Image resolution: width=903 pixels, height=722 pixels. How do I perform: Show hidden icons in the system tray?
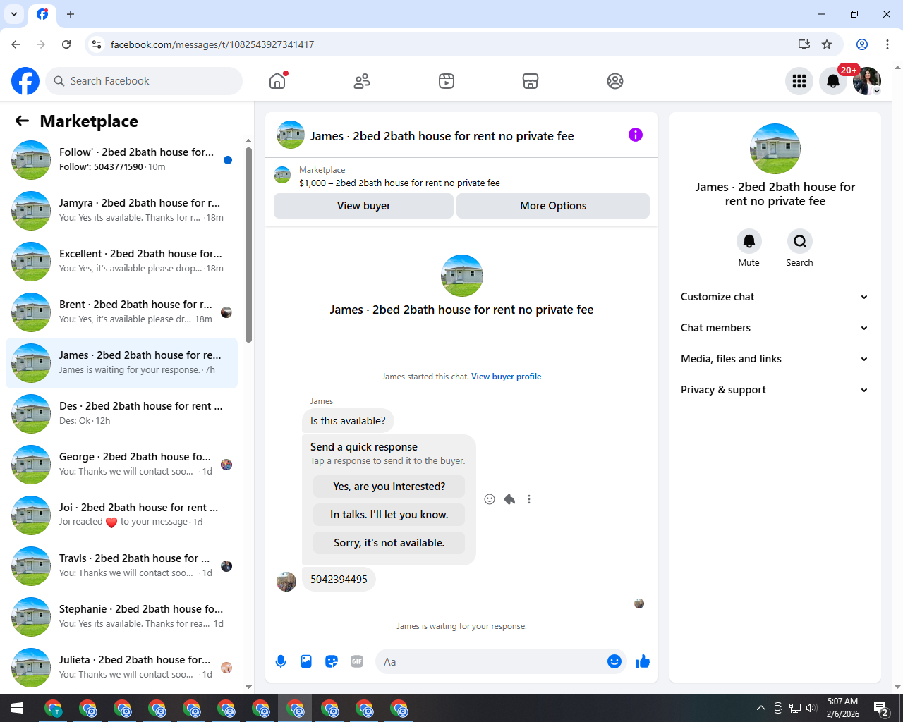tap(760, 708)
